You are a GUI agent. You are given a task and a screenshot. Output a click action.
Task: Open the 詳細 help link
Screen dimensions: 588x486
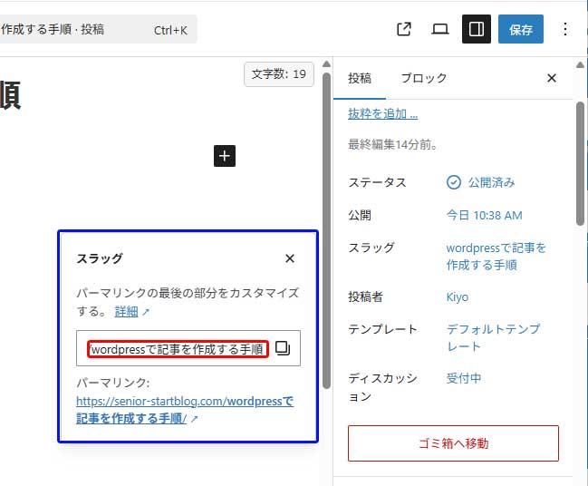[x=127, y=311]
